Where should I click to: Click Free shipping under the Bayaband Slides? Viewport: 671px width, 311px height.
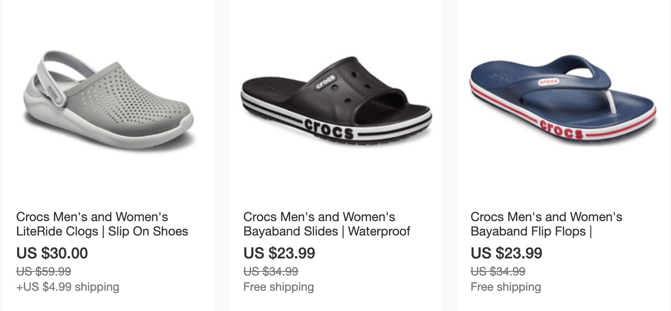pyautogui.click(x=278, y=287)
